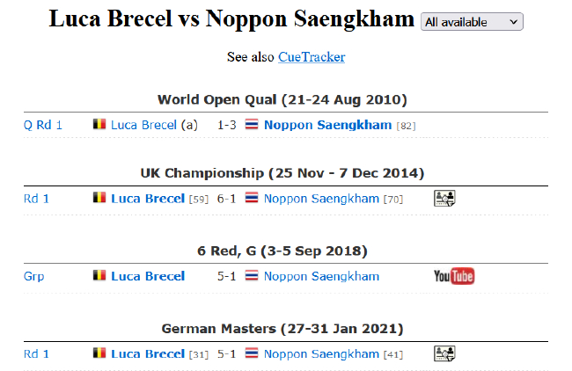Click Belgium flag in World Open Qual row
This screenshot has width=572, height=371.
(x=99, y=125)
